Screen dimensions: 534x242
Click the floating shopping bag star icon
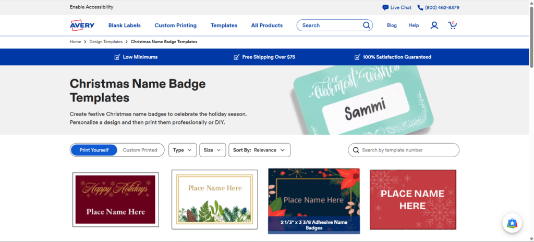[x=512, y=223]
